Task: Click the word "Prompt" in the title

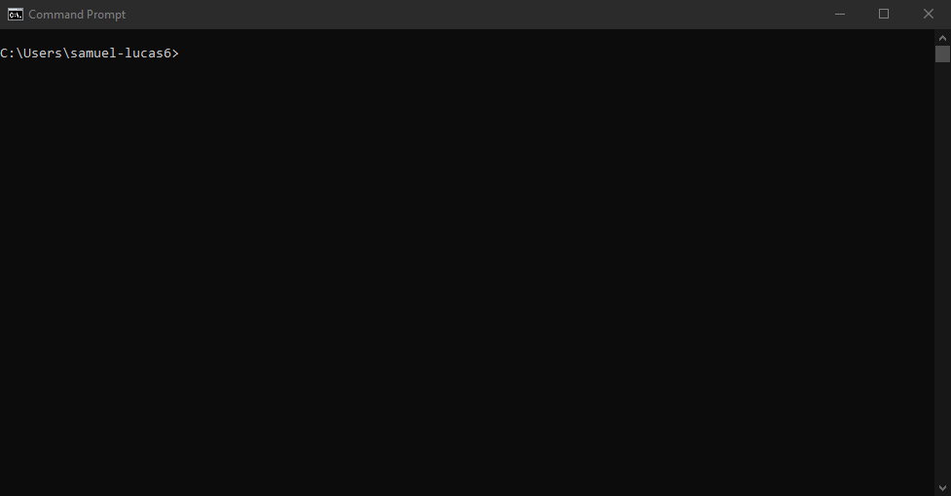Action: [x=106, y=15]
